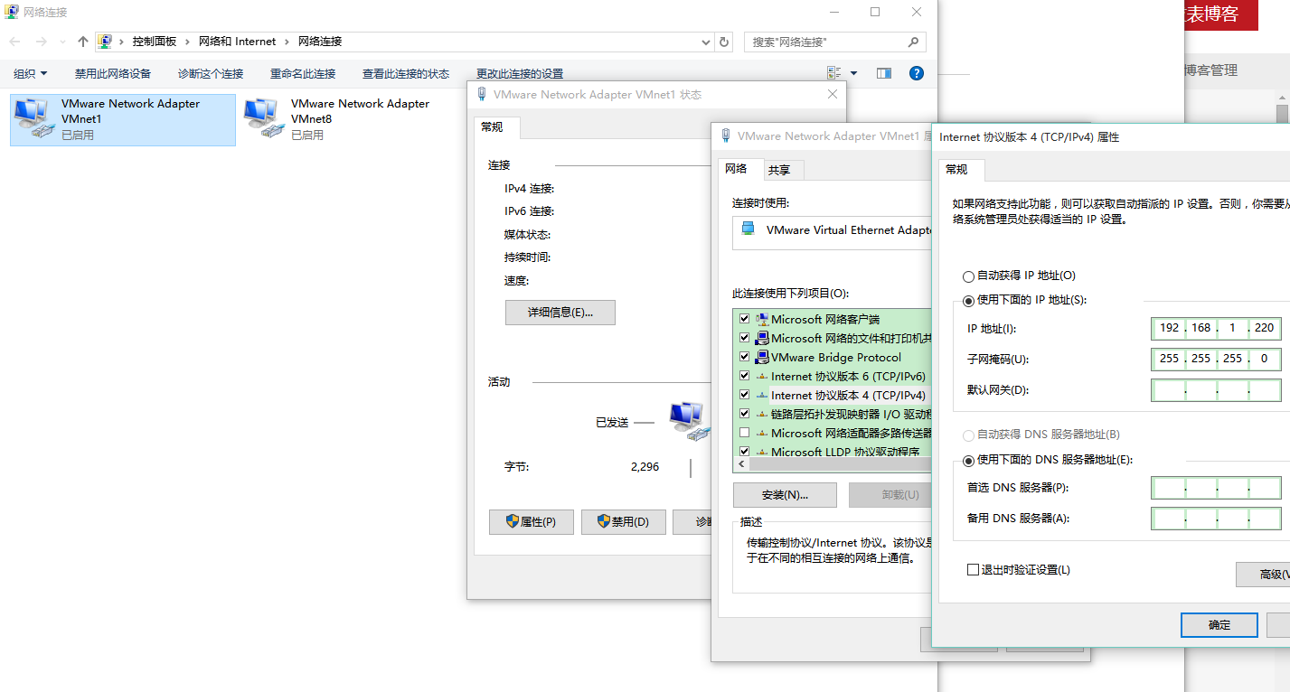
Task: Toggle the 链路层拓扑发现映射器 checkbox
Action: coord(745,414)
